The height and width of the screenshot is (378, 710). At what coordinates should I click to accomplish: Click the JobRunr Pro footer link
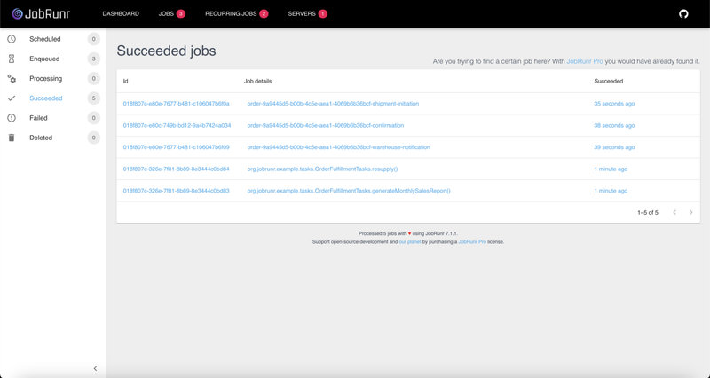click(x=472, y=241)
